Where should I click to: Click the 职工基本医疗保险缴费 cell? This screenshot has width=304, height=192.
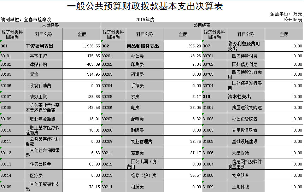[44, 130]
